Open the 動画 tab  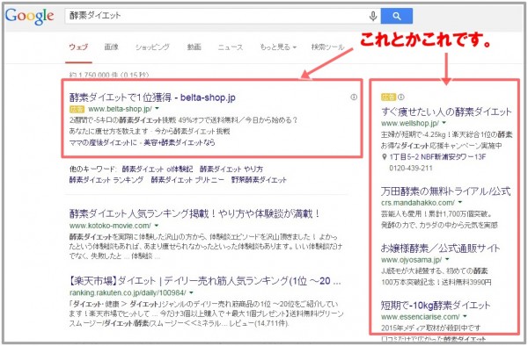[194, 47]
